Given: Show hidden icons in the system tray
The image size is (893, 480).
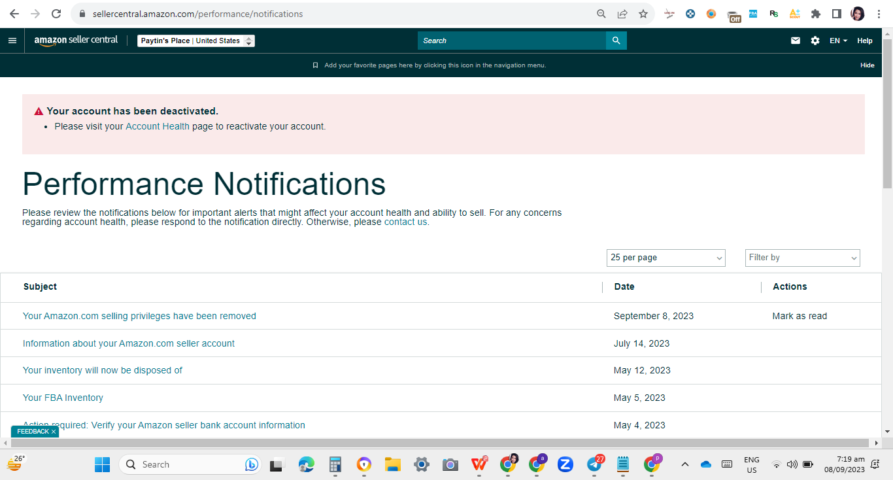Looking at the screenshot, I should click(x=685, y=464).
